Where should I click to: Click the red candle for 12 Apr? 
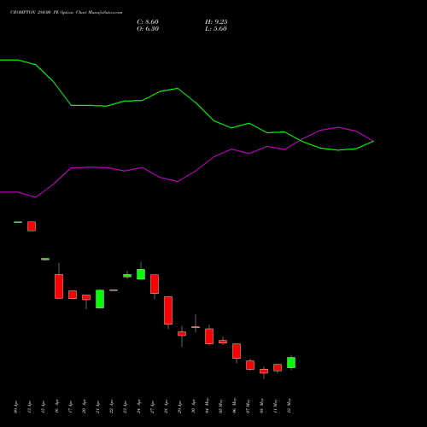(x=32, y=226)
